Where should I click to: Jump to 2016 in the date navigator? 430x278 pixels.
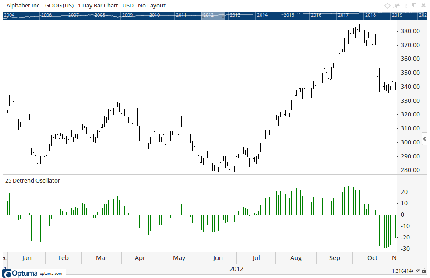click(x=316, y=15)
